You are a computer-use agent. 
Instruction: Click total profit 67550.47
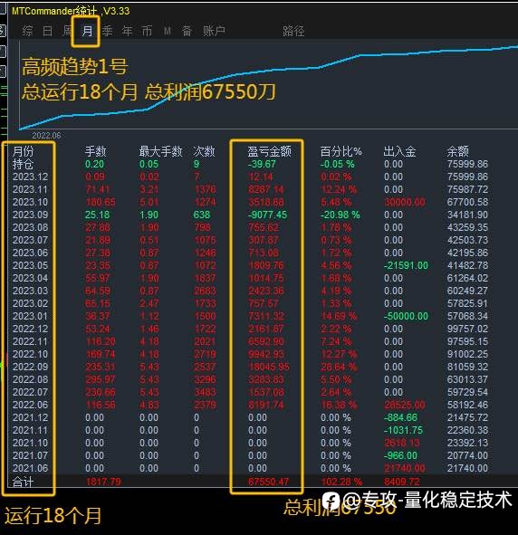click(x=269, y=482)
